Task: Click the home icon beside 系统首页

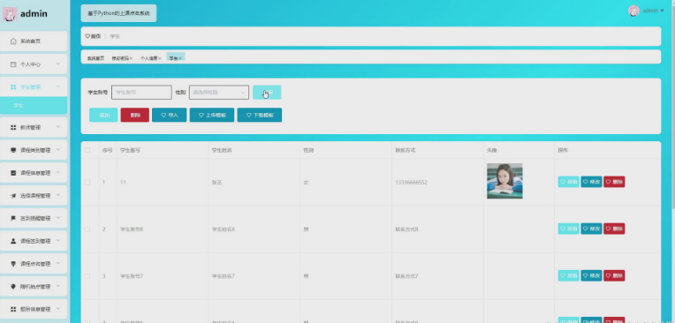Action: (13, 41)
